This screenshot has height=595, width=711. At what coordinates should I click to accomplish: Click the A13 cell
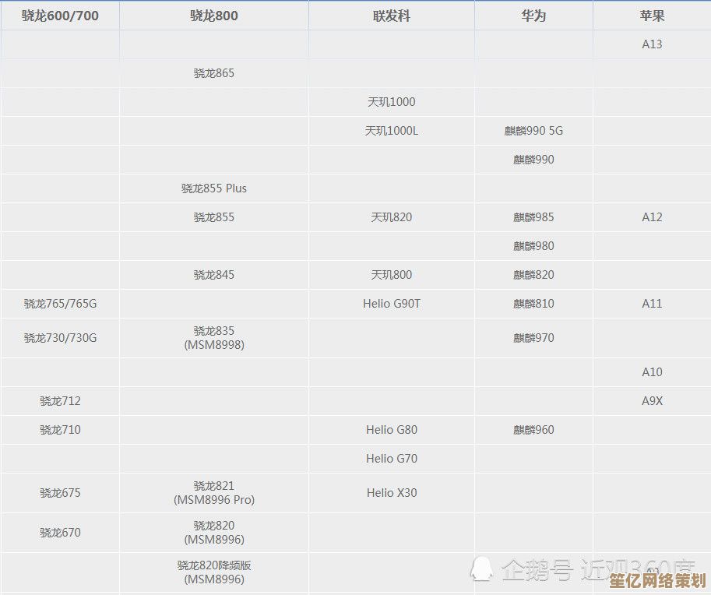tap(652, 44)
